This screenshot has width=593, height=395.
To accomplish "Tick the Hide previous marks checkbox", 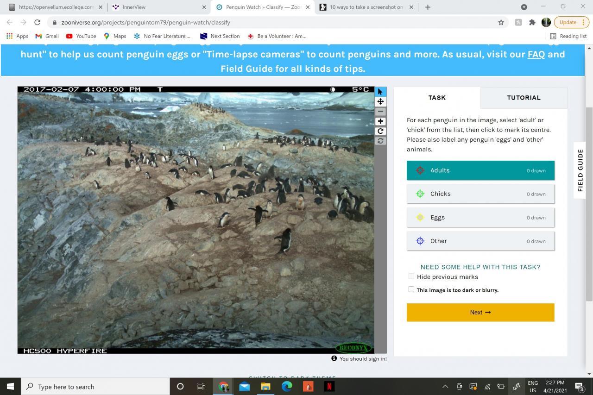I will [411, 276].
